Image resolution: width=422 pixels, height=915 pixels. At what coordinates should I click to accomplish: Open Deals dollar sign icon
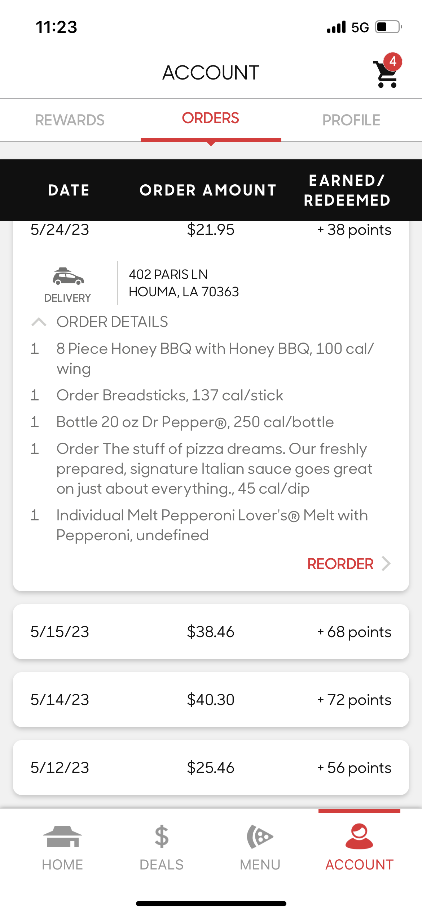(162, 837)
